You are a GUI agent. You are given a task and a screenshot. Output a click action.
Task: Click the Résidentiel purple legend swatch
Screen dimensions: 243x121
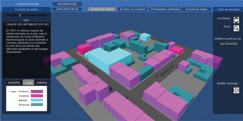tap(37, 92)
